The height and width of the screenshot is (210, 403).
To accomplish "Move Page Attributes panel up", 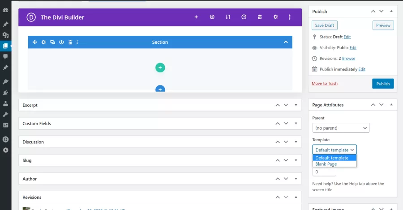I will [373, 105].
